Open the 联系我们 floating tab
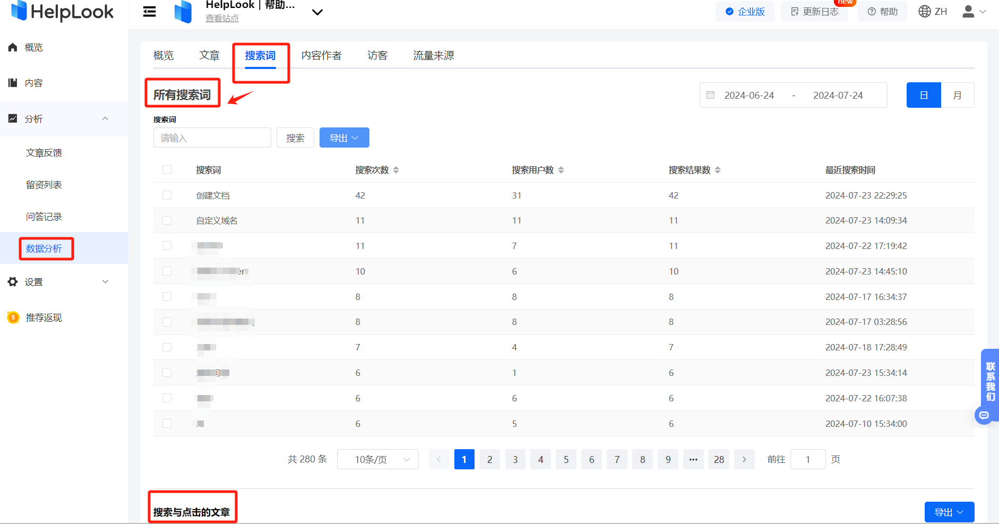The image size is (999, 524). click(x=991, y=382)
